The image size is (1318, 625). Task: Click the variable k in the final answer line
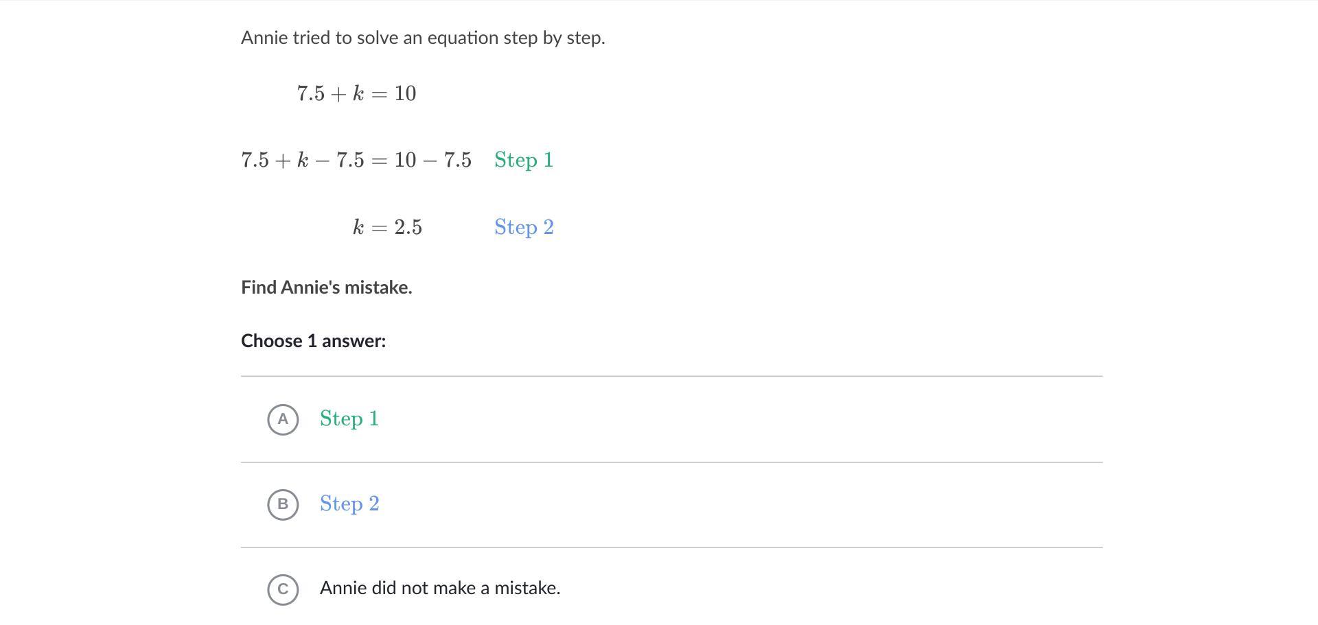(358, 228)
